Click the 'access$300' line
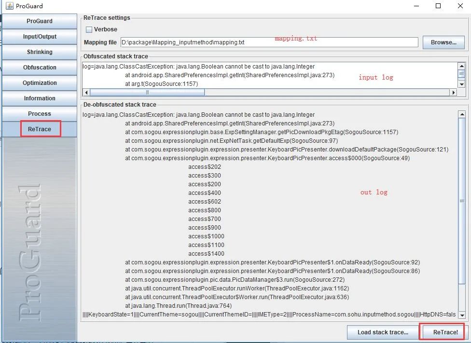471x343 pixels. [205, 176]
